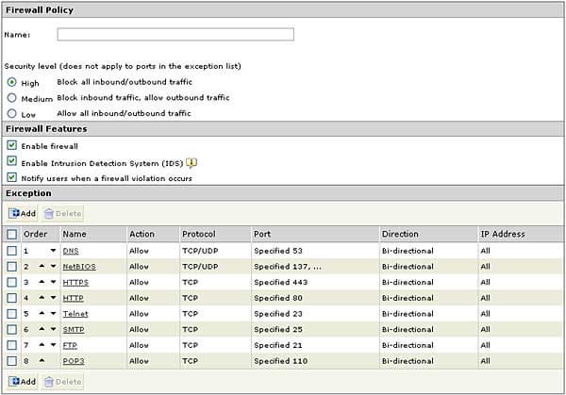Viewport: 566px width, 395px height.
Task: Open the DNS exception link
Action: [x=71, y=251]
